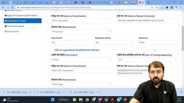The width and height of the screenshot is (184, 103).
Task: Reload the registration page
Action: (12, 7)
